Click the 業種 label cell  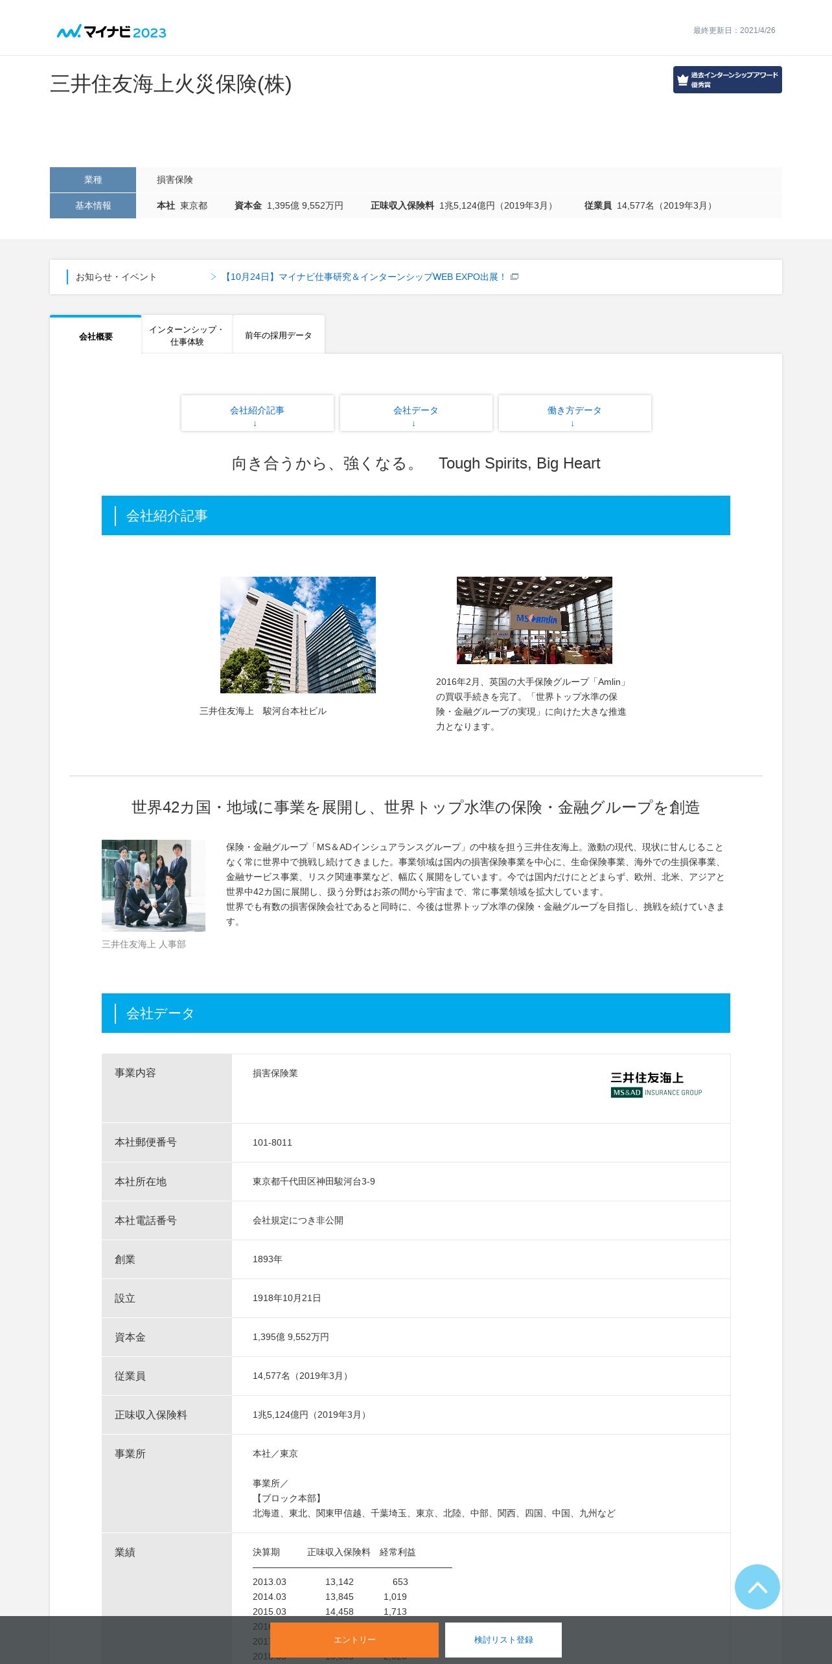click(x=93, y=179)
